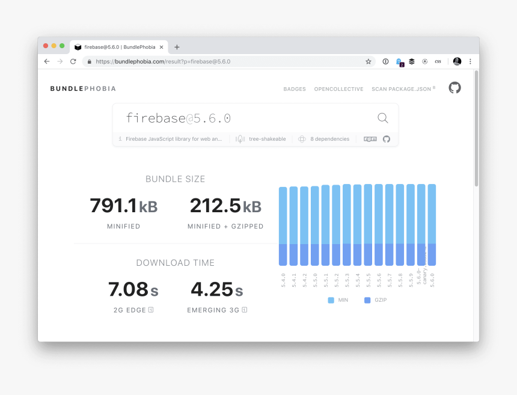The height and width of the screenshot is (395, 517).
Task: Open Scan package.json page
Action: [x=403, y=89]
